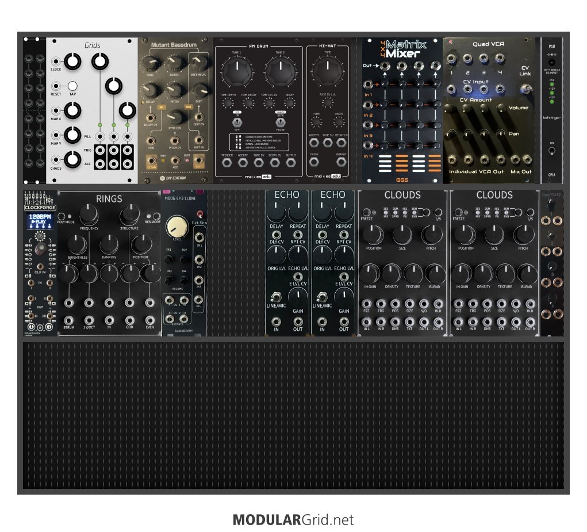Click the TRIG jack on Mutant Bassdrum
Image resolution: width=587 pixels, height=532 pixels.
tap(151, 141)
